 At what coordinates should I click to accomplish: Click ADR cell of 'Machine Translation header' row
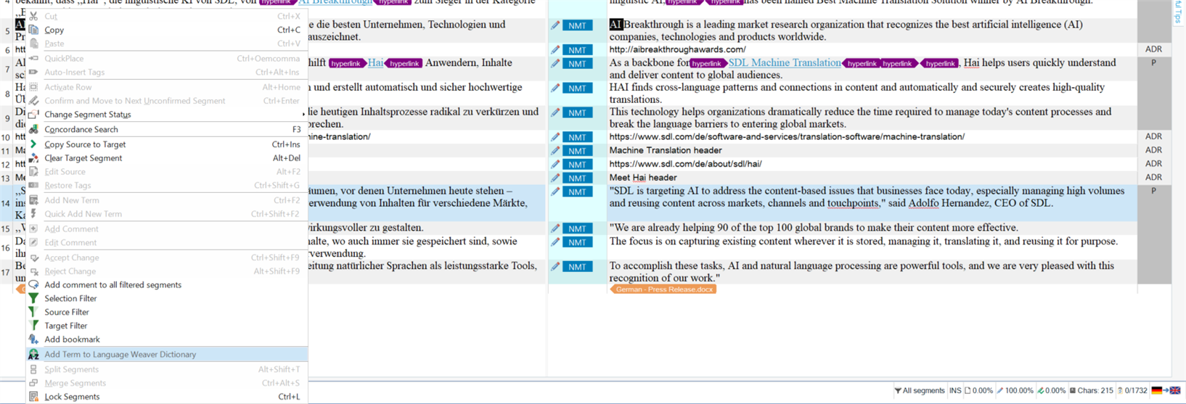[x=1153, y=150]
